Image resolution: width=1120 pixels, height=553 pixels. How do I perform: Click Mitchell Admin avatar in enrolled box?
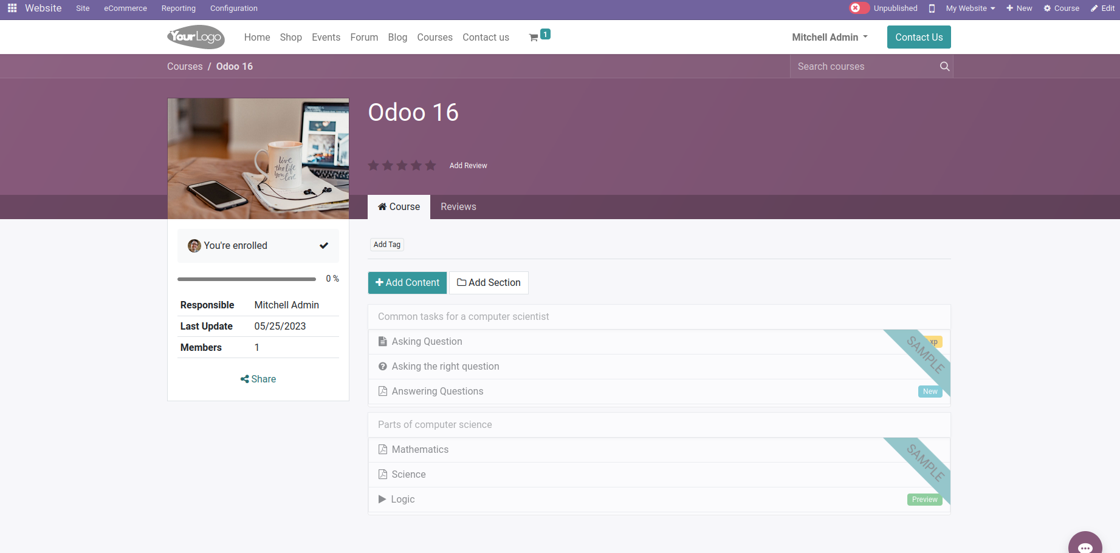point(194,246)
